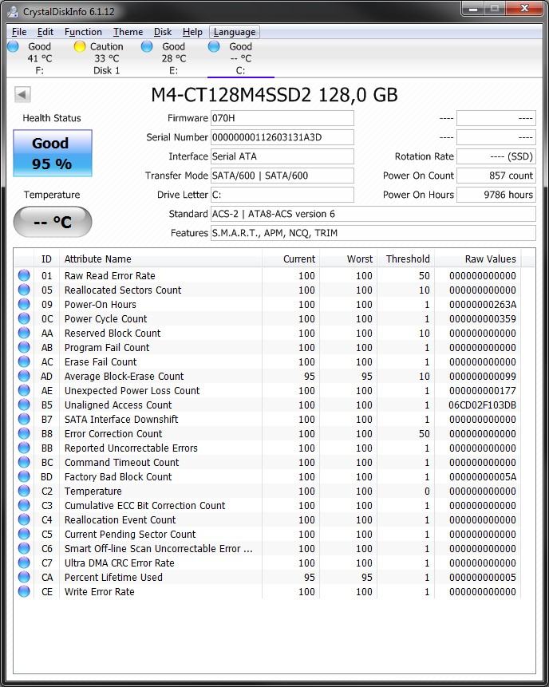Click the Standard field ACS-2 text

click(x=373, y=214)
